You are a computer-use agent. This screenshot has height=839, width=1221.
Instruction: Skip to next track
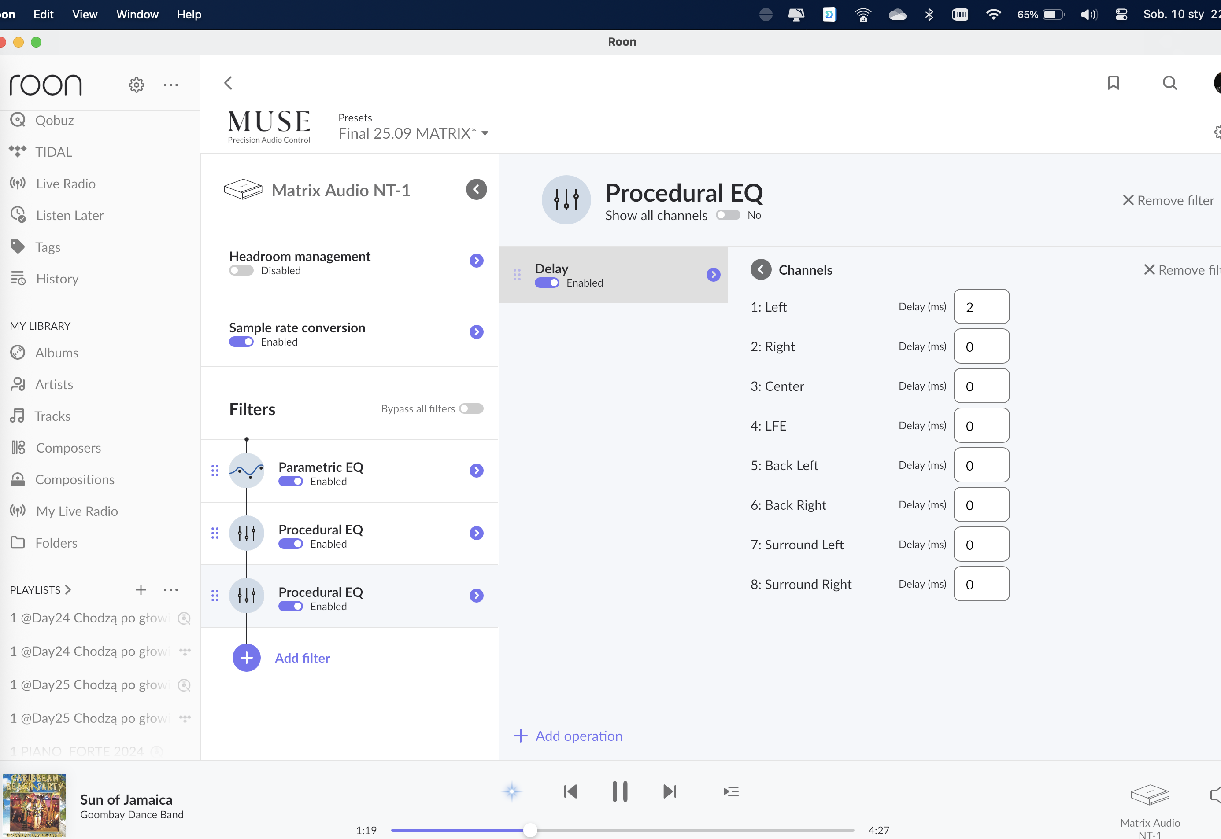pyautogui.click(x=670, y=791)
